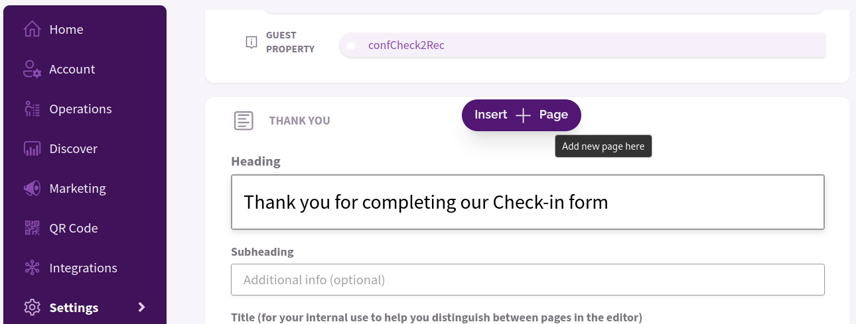Click the Account person icon

32,70
